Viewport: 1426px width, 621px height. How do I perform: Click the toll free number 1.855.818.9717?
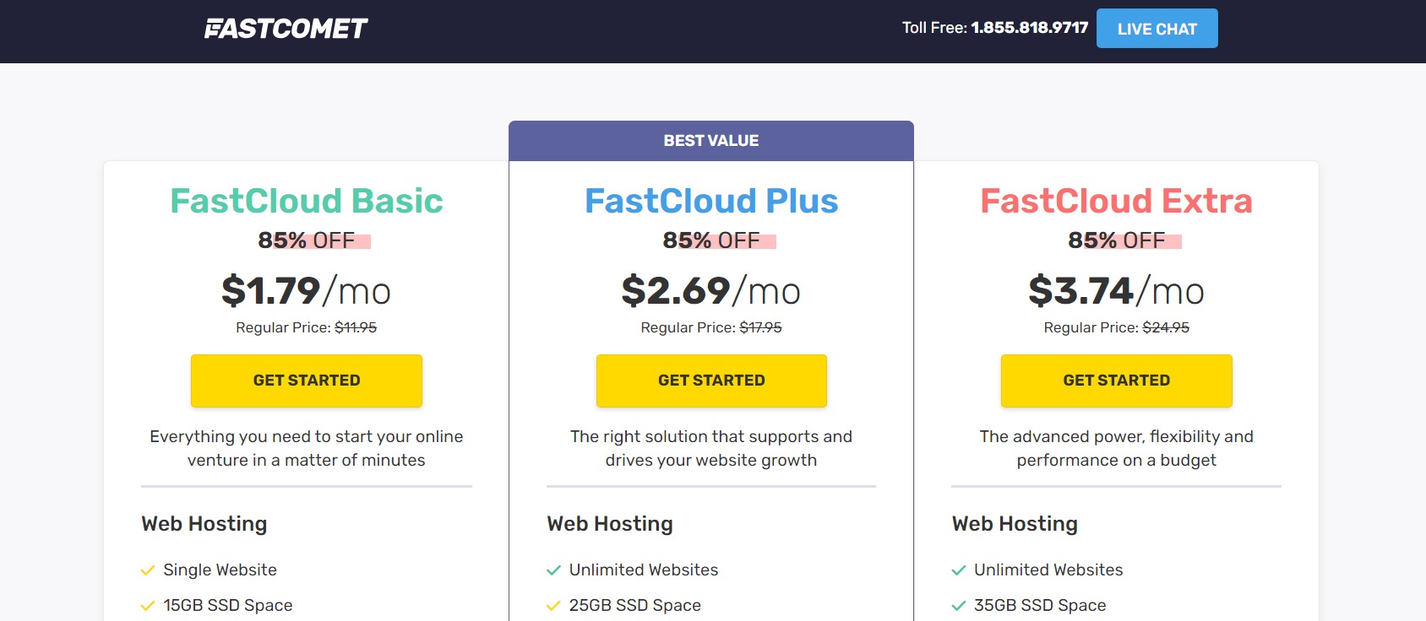[1029, 27]
